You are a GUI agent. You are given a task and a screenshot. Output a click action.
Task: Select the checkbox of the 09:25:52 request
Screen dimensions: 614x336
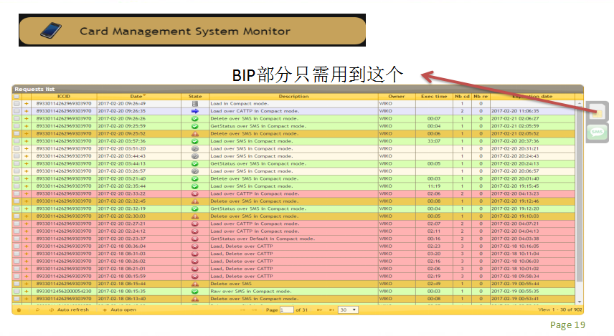pyautogui.click(x=16, y=134)
